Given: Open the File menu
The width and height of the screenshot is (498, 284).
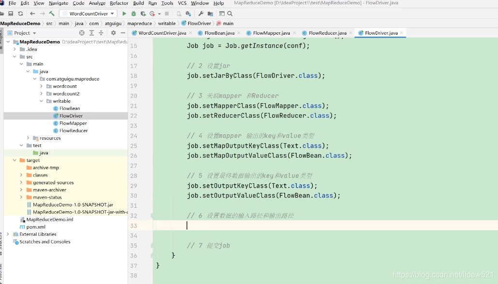Looking at the screenshot, I should click(x=12, y=3).
